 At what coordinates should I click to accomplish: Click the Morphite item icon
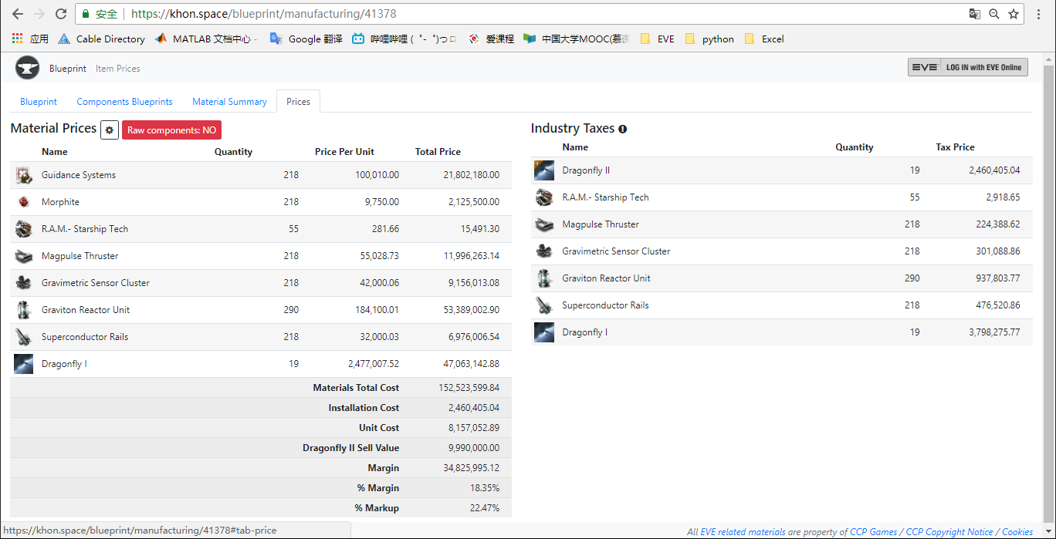click(x=23, y=202)
